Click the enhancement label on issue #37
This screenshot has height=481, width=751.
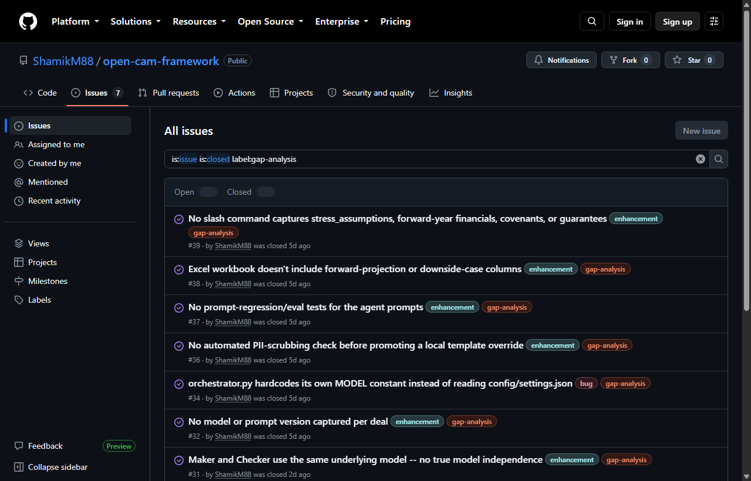tap(452, 307)
